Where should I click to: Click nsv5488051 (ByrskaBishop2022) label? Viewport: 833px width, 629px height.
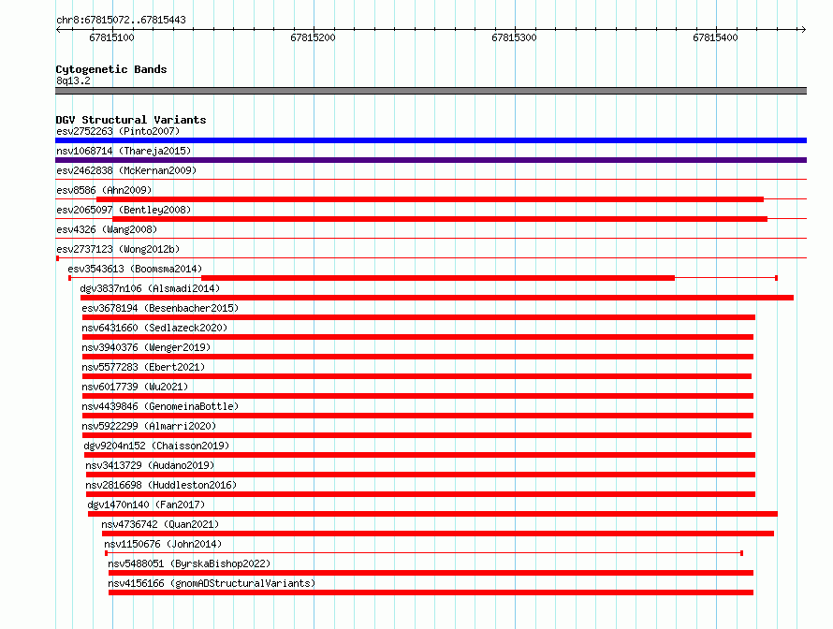[x=189, y=563]
